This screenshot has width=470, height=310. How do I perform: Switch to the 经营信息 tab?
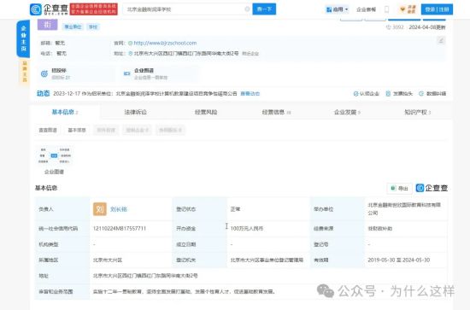click(276, 112)
